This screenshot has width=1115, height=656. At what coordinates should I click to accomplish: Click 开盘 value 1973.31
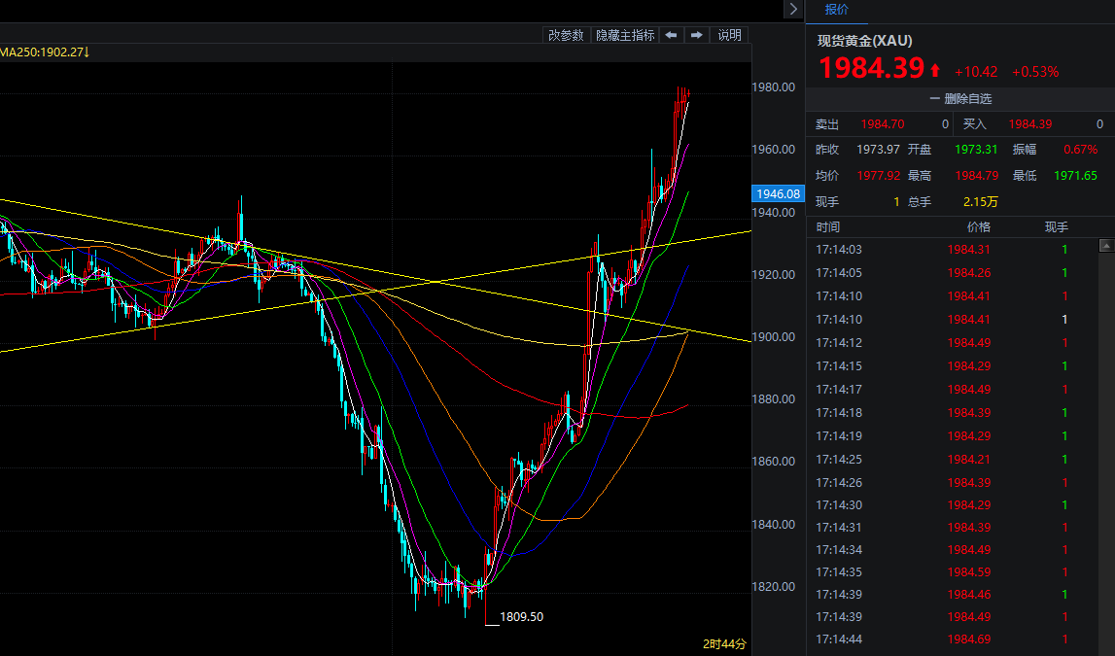tap(976, 150)
